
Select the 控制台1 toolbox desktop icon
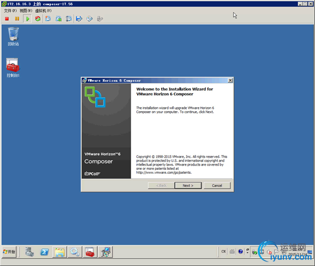(13, 68)
